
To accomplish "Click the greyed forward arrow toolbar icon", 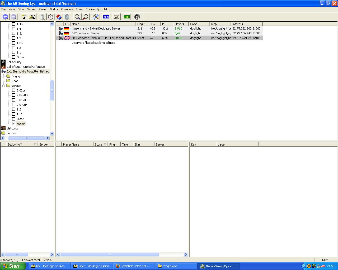I will [14, 17].
